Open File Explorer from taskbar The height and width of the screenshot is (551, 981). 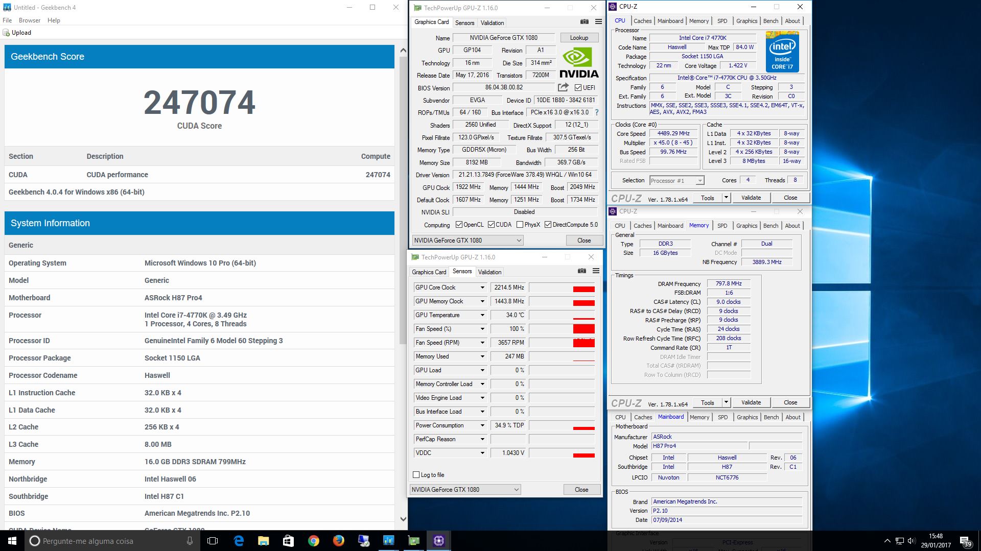(x=263, y=541)
